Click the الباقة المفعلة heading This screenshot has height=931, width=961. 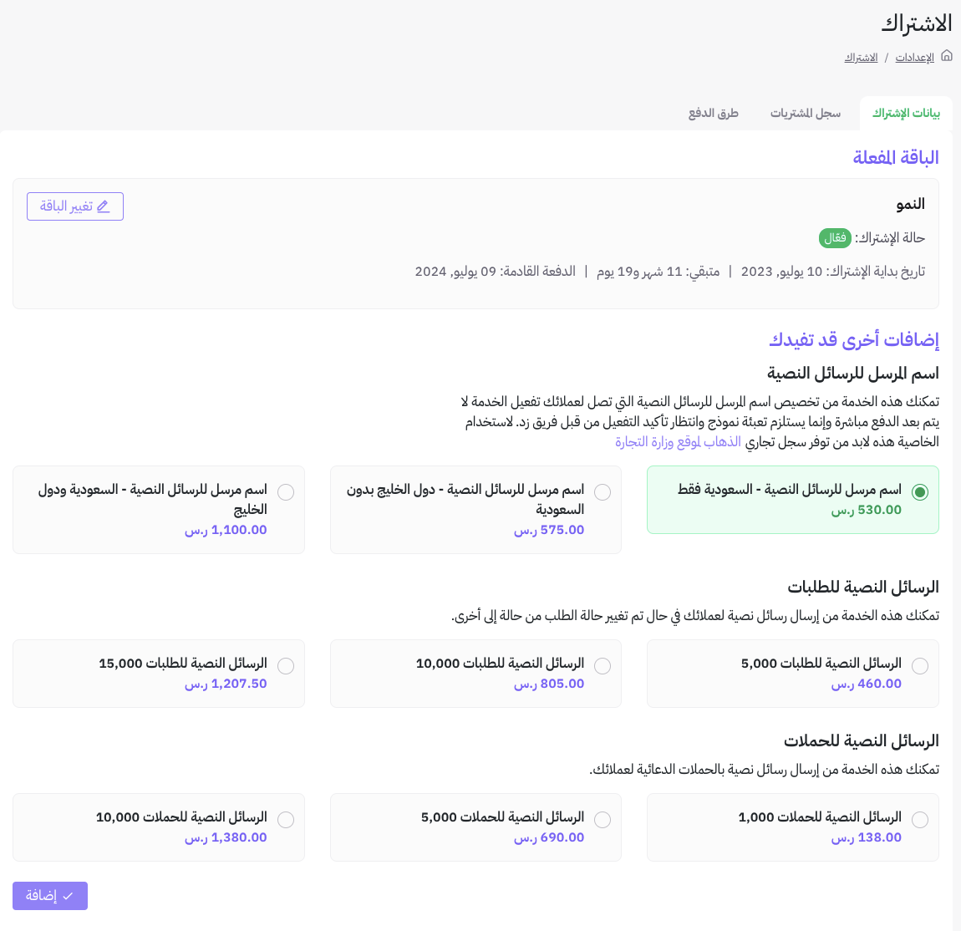click(896, 157)
